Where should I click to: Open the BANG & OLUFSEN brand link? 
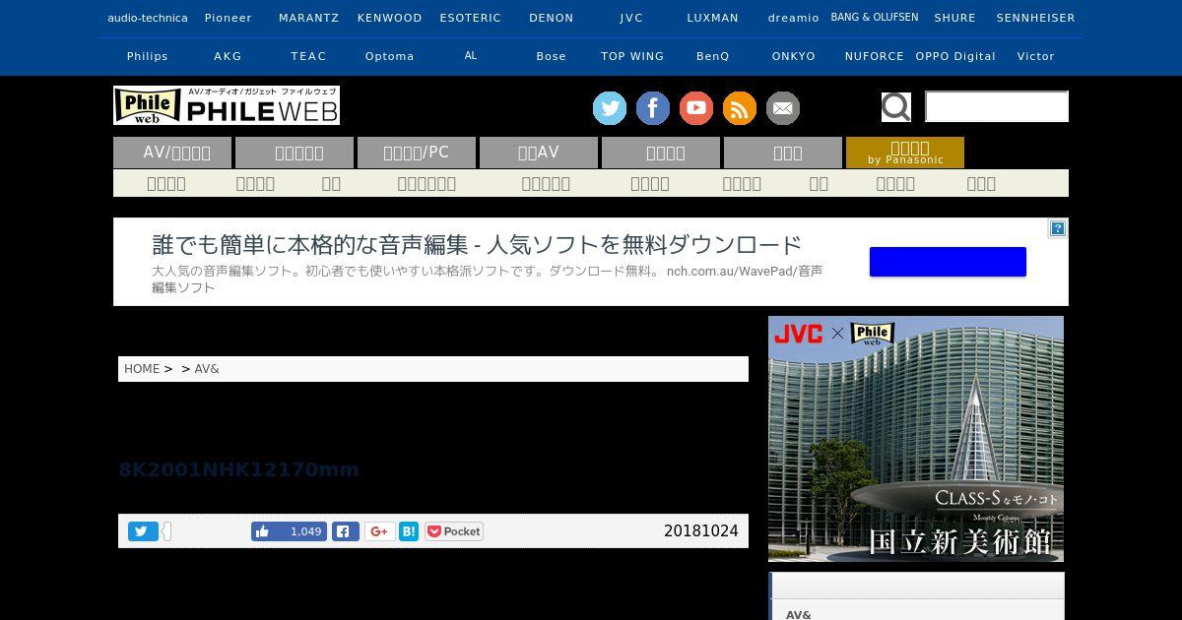(x=875, y=18)
